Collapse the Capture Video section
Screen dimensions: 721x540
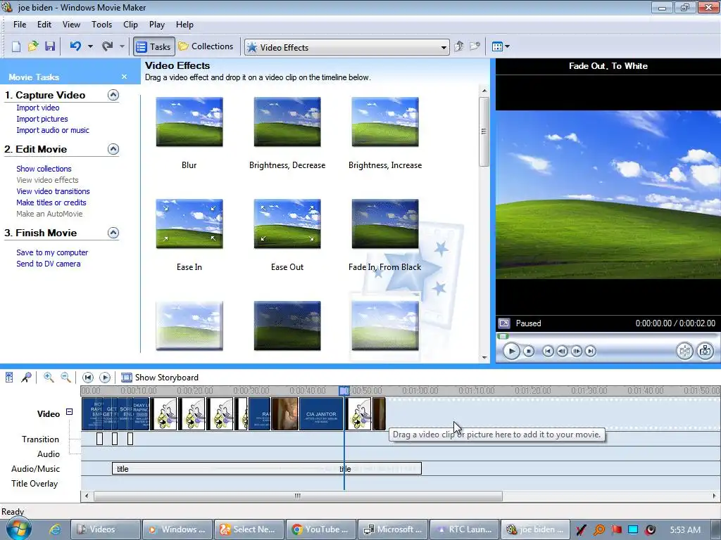[x=113, y=95]
